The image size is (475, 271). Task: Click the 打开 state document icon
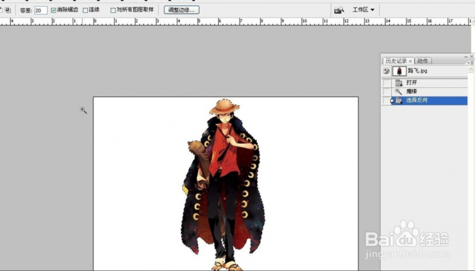(399, 83)
